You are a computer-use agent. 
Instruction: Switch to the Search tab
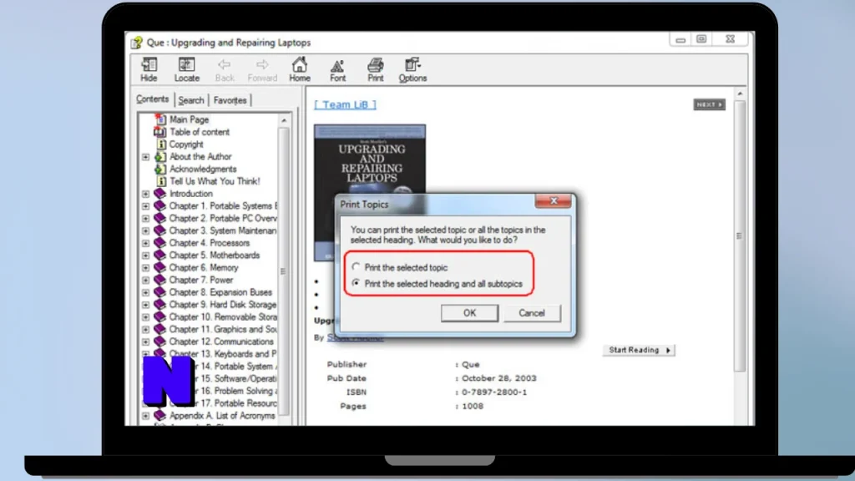[x=191, y=100]
